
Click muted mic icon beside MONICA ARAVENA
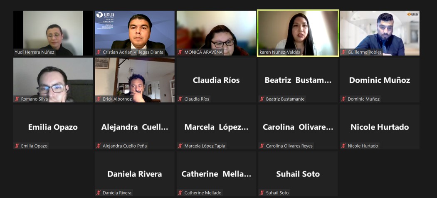click(x=180, y=52)
